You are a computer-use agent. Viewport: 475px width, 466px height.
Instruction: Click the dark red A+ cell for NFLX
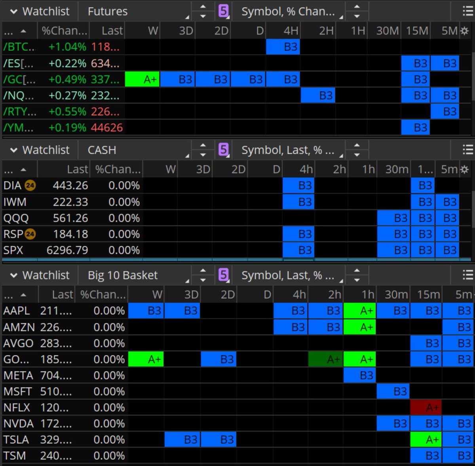tap(426, 407)
